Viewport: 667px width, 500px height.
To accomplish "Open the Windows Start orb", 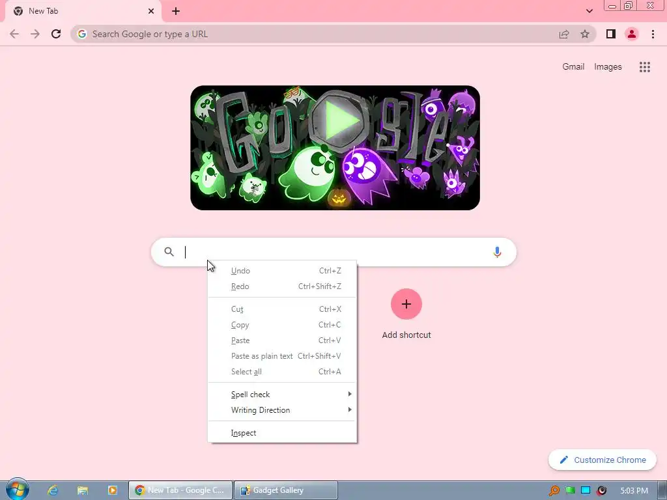I will point(18,490).
